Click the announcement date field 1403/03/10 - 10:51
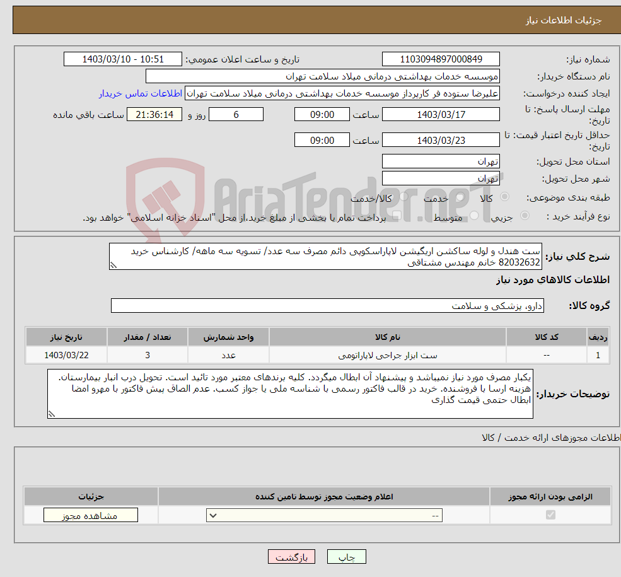Image resolution: width=621 pixels, height=577 pixels. tap(123, 59)
